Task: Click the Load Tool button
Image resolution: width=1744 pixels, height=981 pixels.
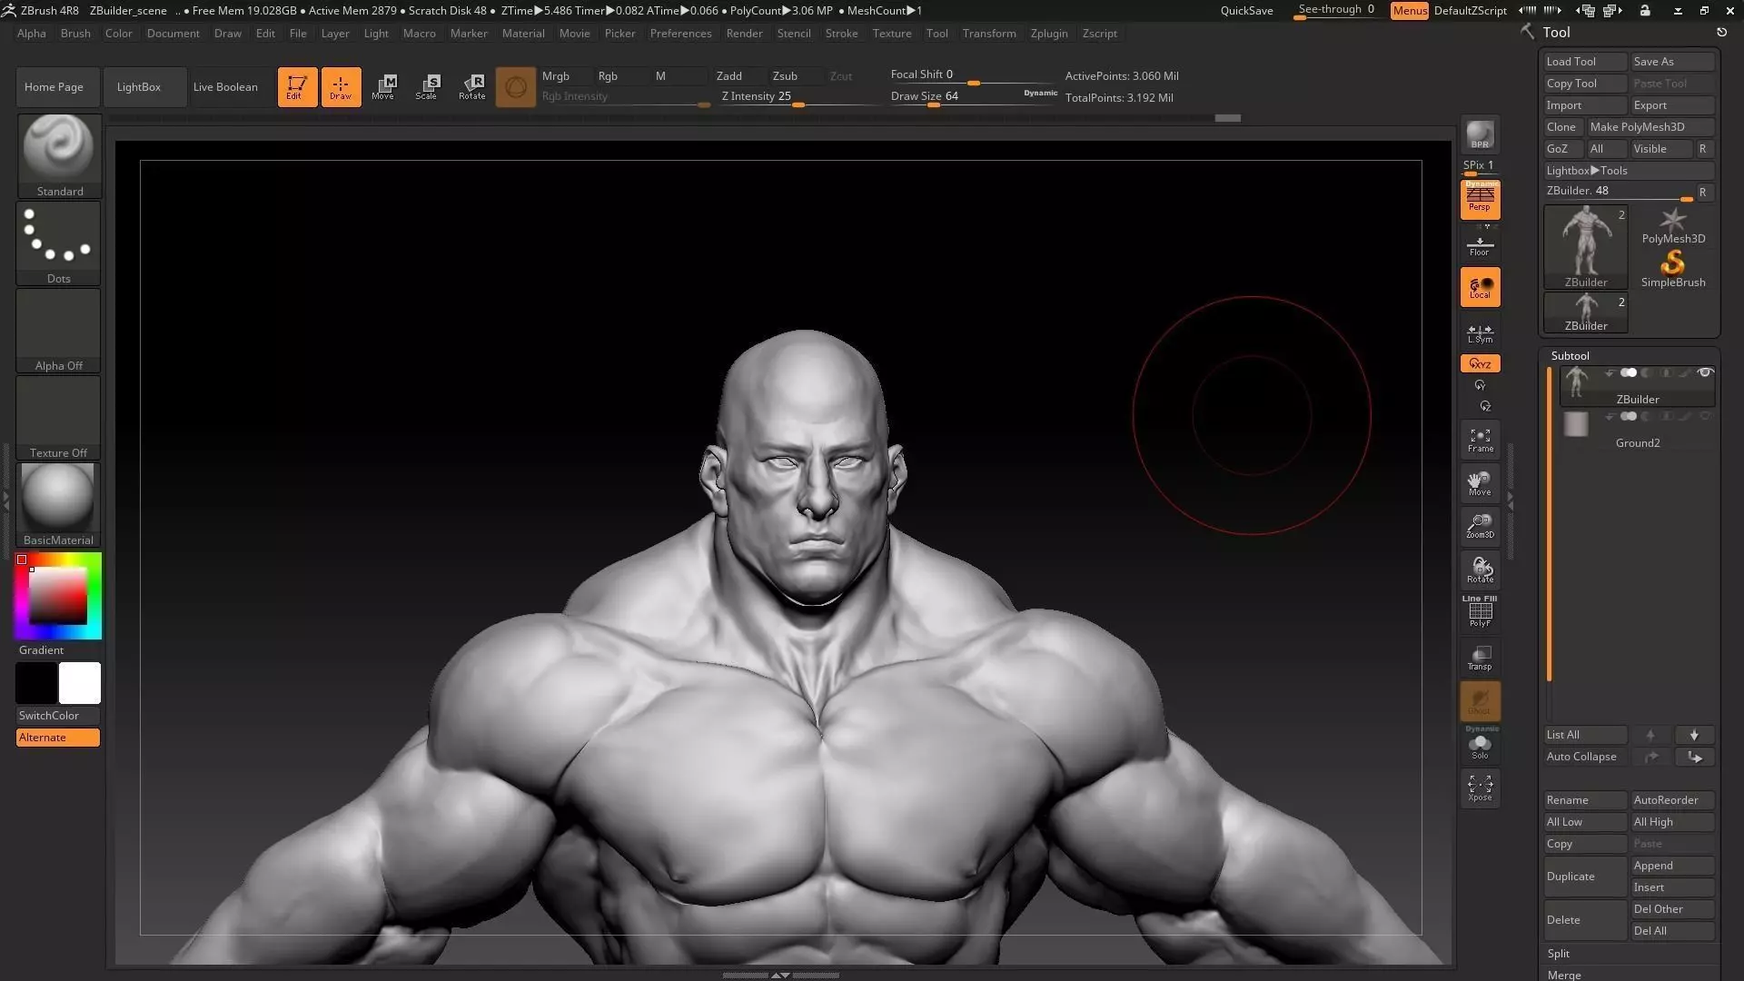Action: [1585, 62]
